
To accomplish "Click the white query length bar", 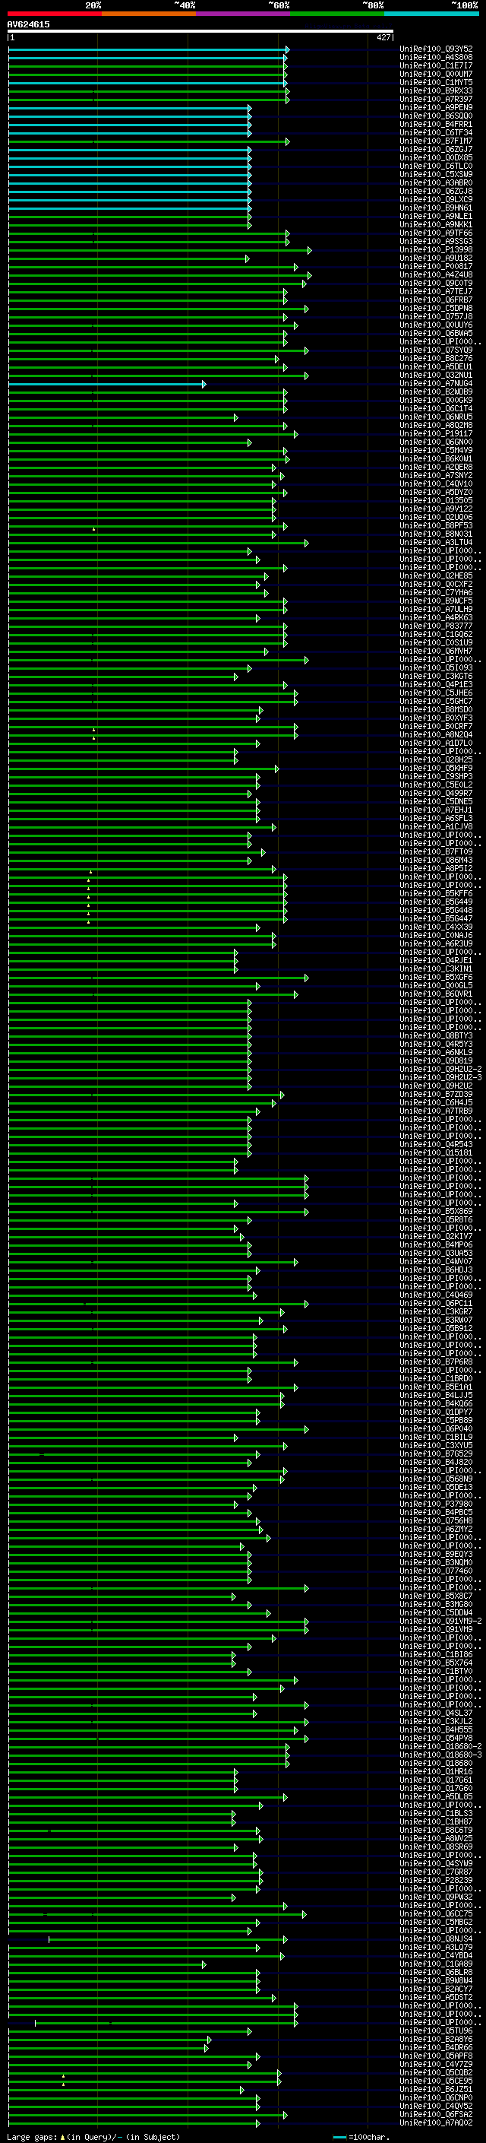I will coord(200,30).
